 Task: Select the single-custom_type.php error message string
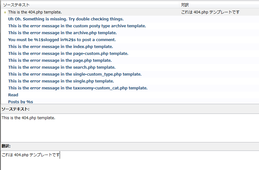[x=75, y=74]
